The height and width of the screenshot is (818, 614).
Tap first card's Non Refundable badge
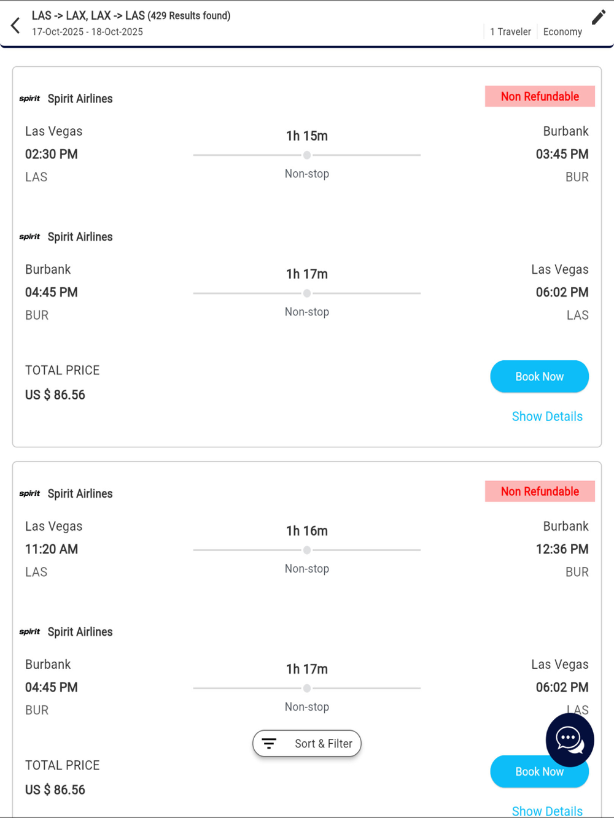540,96
